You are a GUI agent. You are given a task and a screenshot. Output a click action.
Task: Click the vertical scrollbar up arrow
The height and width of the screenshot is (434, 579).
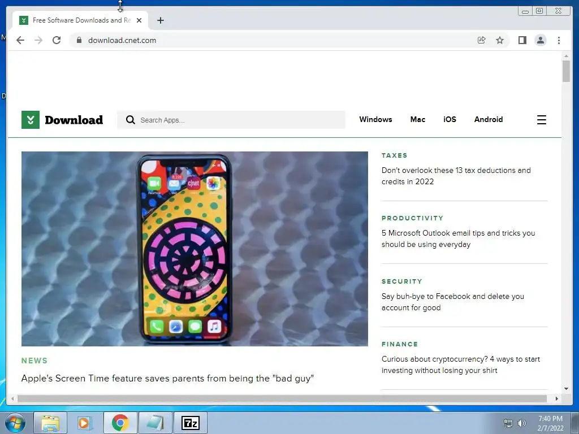click(566, 56)
